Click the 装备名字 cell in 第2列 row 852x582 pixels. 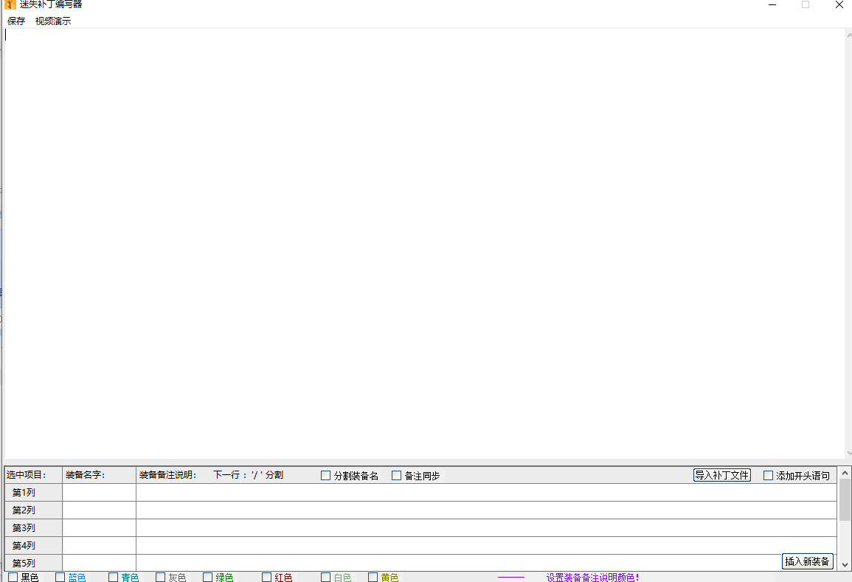point(99,510)
